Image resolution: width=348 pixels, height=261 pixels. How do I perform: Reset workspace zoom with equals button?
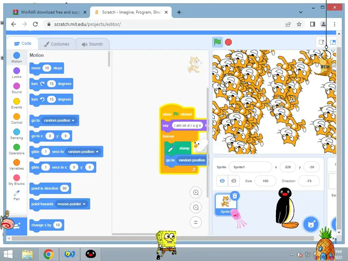(x=196, y=222)
